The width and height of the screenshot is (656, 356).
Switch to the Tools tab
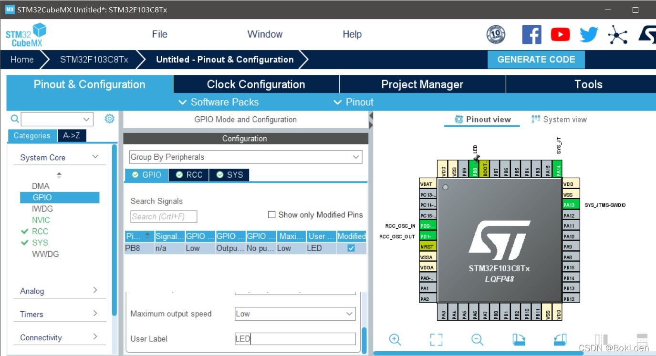click(588, 84)
